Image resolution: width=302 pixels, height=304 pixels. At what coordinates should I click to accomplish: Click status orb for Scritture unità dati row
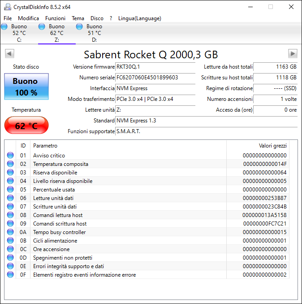pos(10,207)
